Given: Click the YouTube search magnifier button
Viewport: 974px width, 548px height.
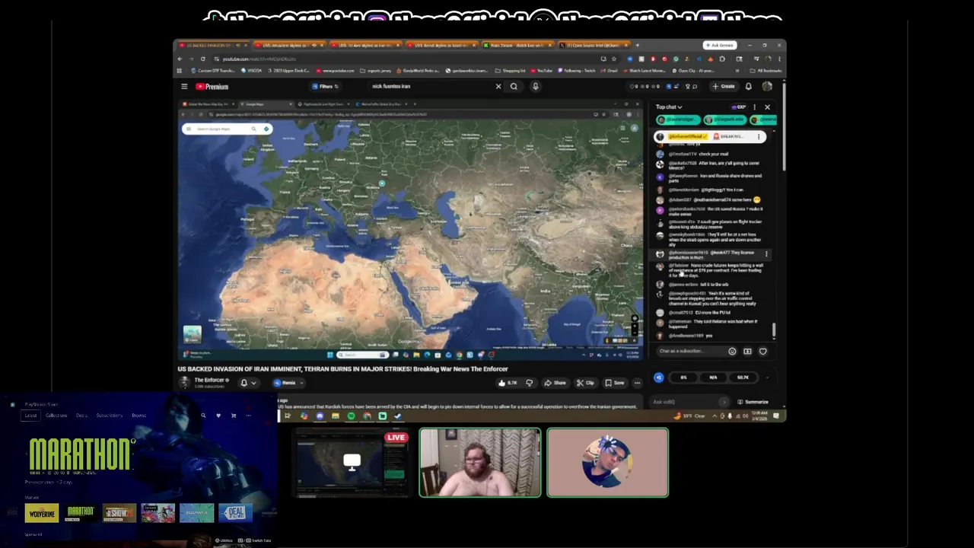Looking at the screenshot, I should (514, 87).
